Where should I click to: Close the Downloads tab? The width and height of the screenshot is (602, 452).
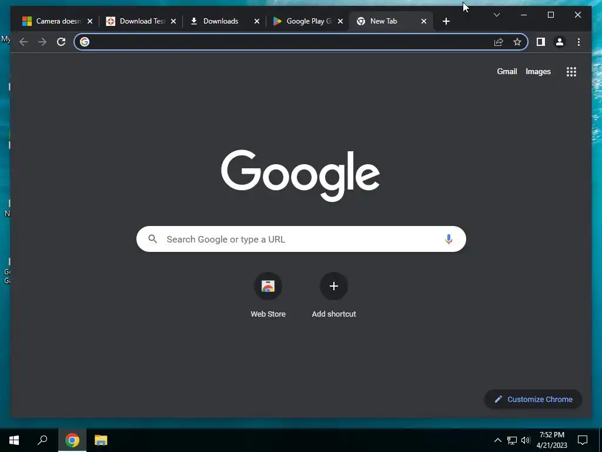click(257, 21)
